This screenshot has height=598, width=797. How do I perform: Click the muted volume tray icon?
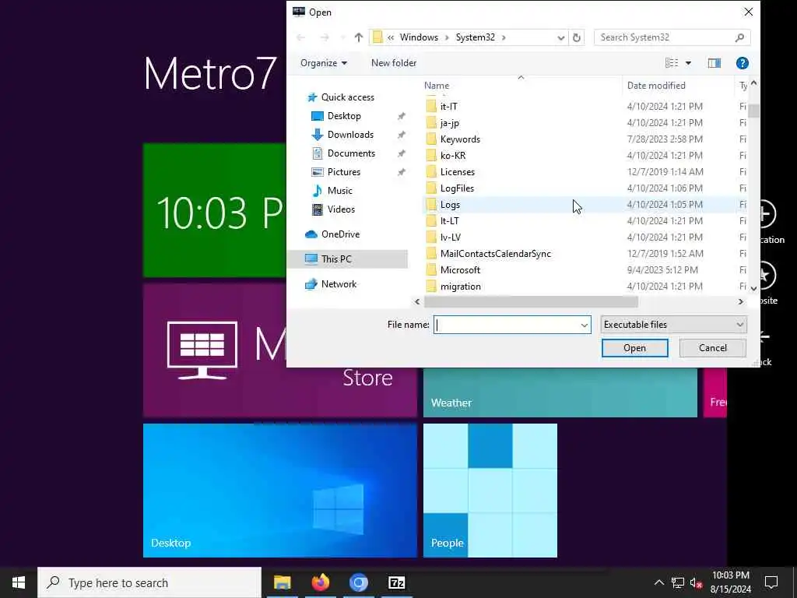point(696,583)
